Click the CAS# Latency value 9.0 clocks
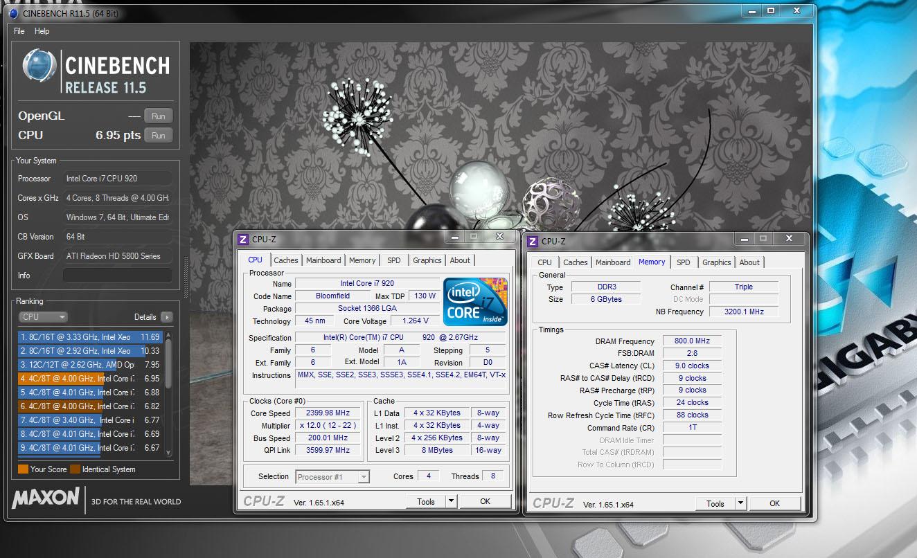Image resolution: width=917 pixels, height=558 pixels. coord(692,366)
